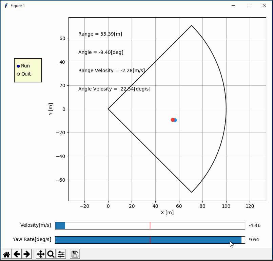Click the y-axis tick label −60
Image resolution: width=273 pixels, height=261 pixels.
click(61, 180)
